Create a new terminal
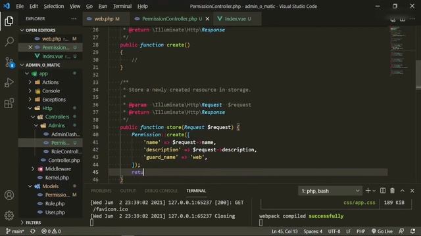The height and width of the screenshot is (236, 421). [368, 191]
